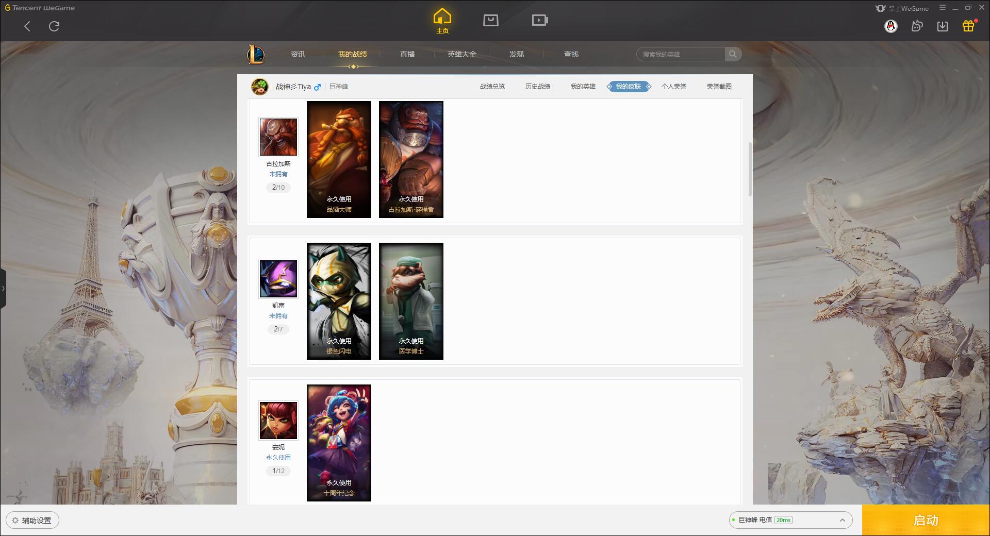Select the 我的皮肤 section

coord(629,87)
